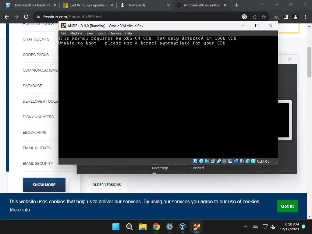Click virtualization CPU icon in VirtualBox status bar
This screenshot has width=312, height=234.
(242, 161)
